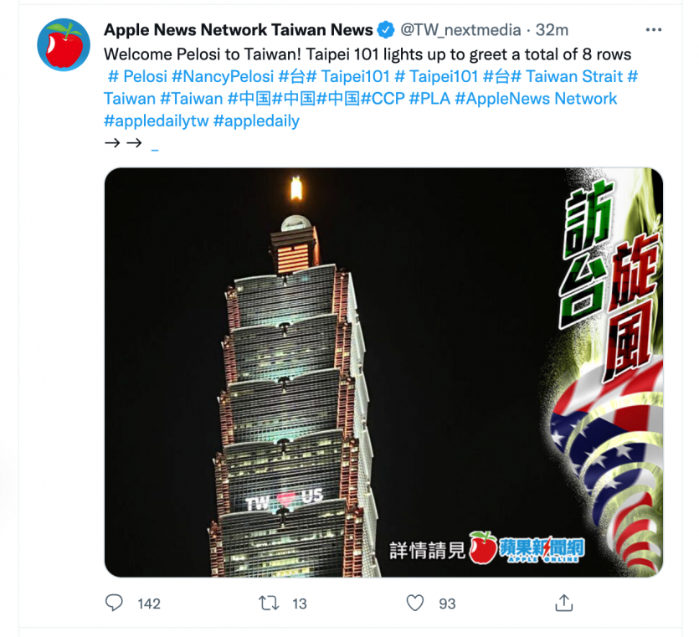Click the 13 retweets count
This screenshot has width=699, height=637.
click(300, 604)
